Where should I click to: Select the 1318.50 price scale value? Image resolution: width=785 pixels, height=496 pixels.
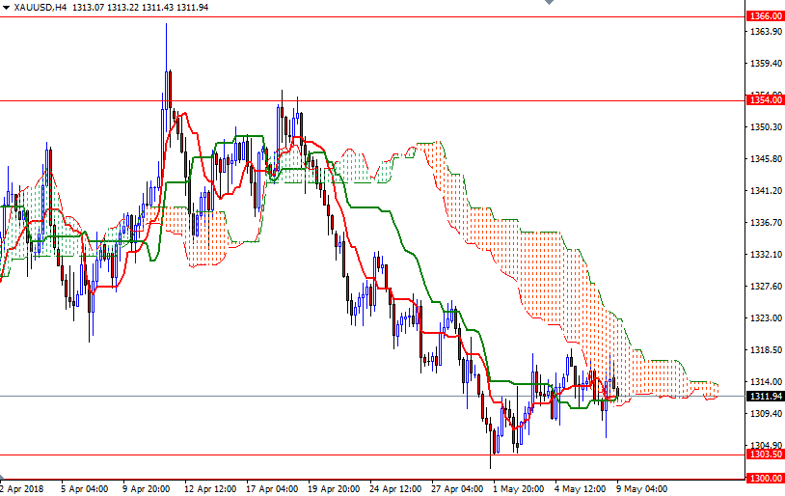766,349
